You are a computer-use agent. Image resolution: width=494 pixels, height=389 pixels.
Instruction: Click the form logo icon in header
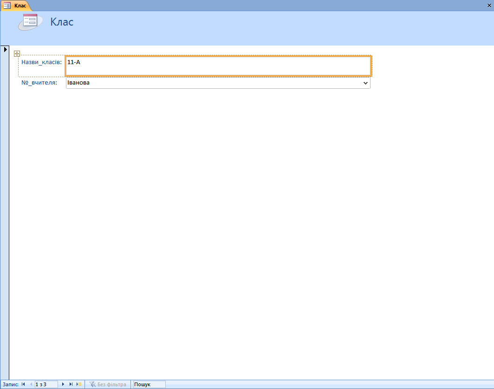[30, 22]
